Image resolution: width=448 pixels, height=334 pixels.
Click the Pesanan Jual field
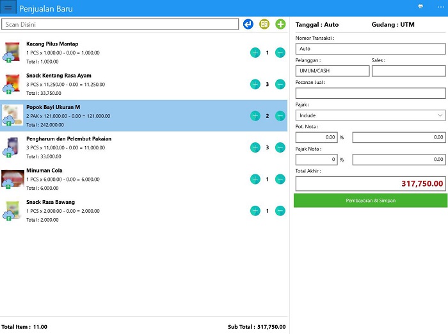[371, 93]
